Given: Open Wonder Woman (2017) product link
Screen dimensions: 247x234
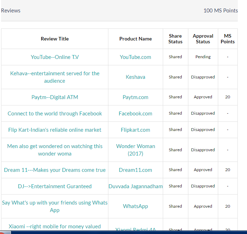Looking at the screenshot, I should pyautogui.click(x=135, y=150).
